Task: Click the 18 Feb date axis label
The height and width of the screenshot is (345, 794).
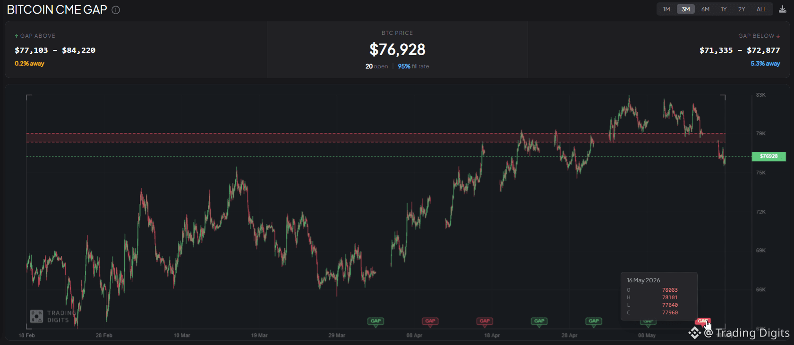Action: [x=26, y=336]
